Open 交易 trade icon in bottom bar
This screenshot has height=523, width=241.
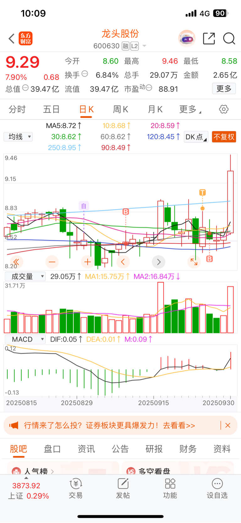point(76,488)
